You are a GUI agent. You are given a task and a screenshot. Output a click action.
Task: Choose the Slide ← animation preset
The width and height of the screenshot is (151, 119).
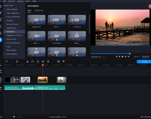click(36, 36)
